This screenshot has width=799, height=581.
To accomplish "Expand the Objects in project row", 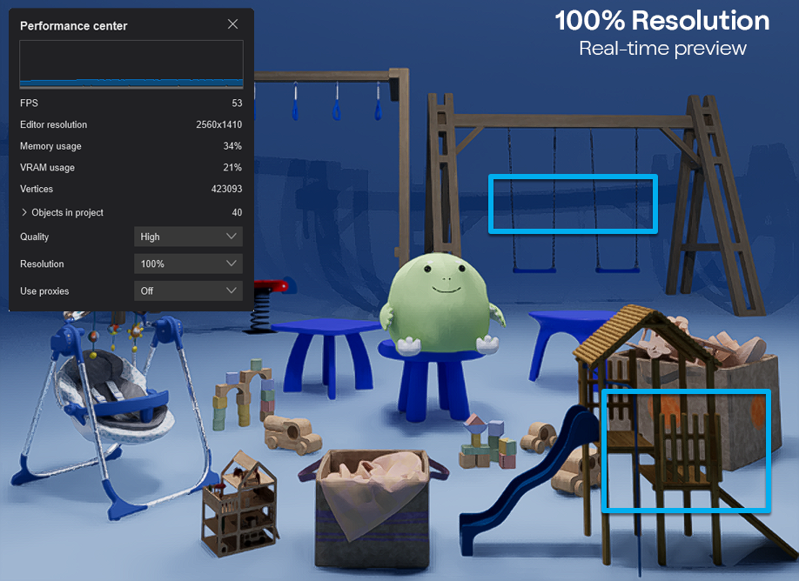I will pos(24,213).
